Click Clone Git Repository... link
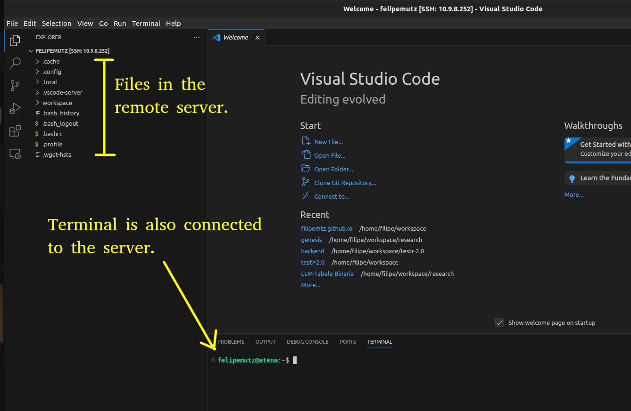This screenshot has width=631, height=411. click(x=345, y=183)
